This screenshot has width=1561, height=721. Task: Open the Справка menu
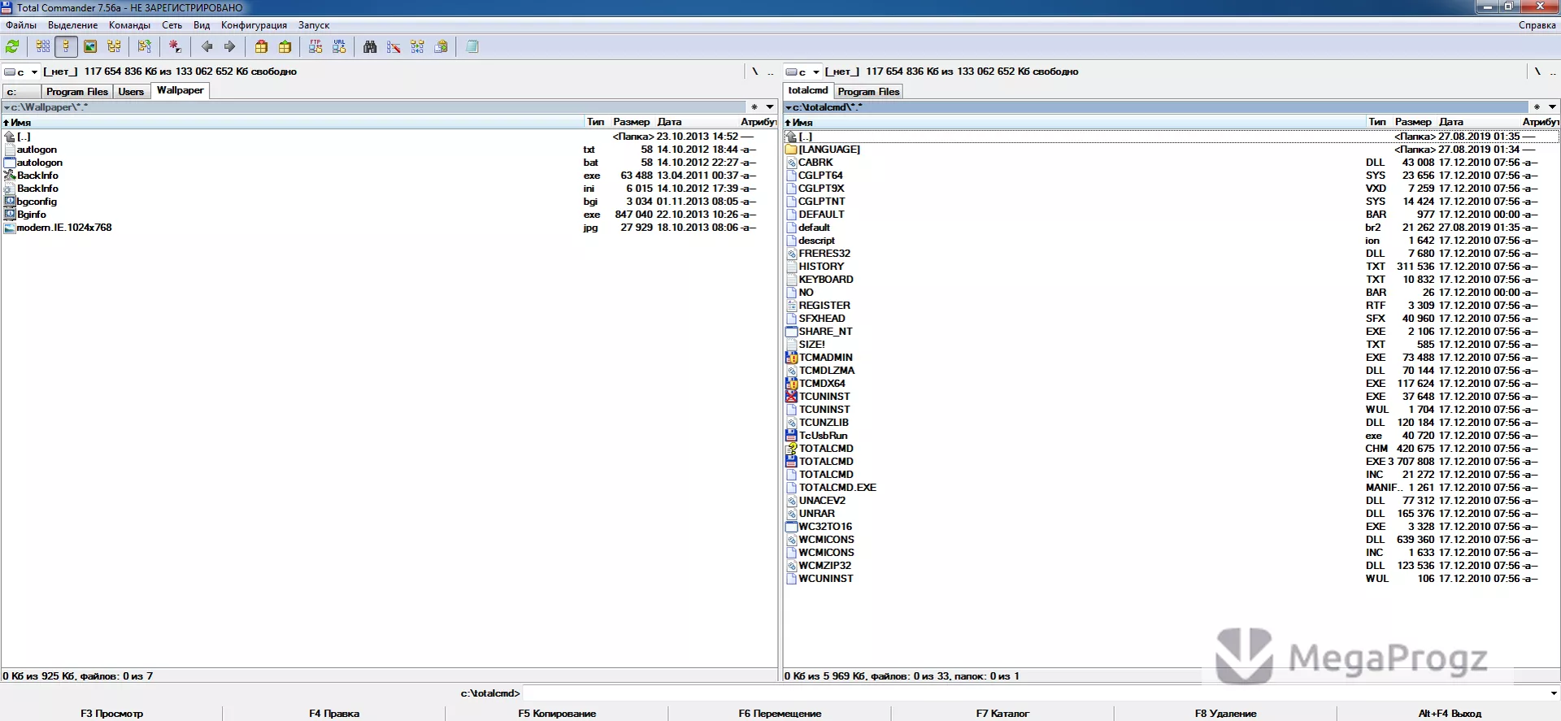click(x=1537, y=25)
